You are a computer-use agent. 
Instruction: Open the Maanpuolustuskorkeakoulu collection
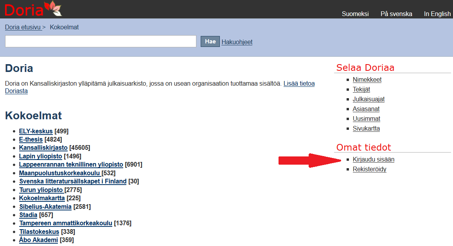(59, 173)
